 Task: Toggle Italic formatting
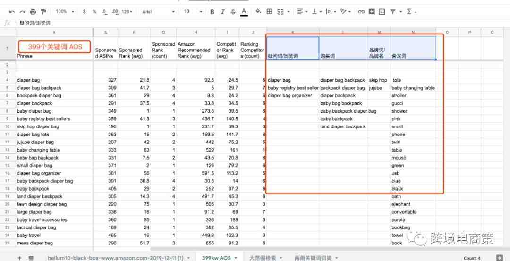pyautogui.click(x=223, y=11)
